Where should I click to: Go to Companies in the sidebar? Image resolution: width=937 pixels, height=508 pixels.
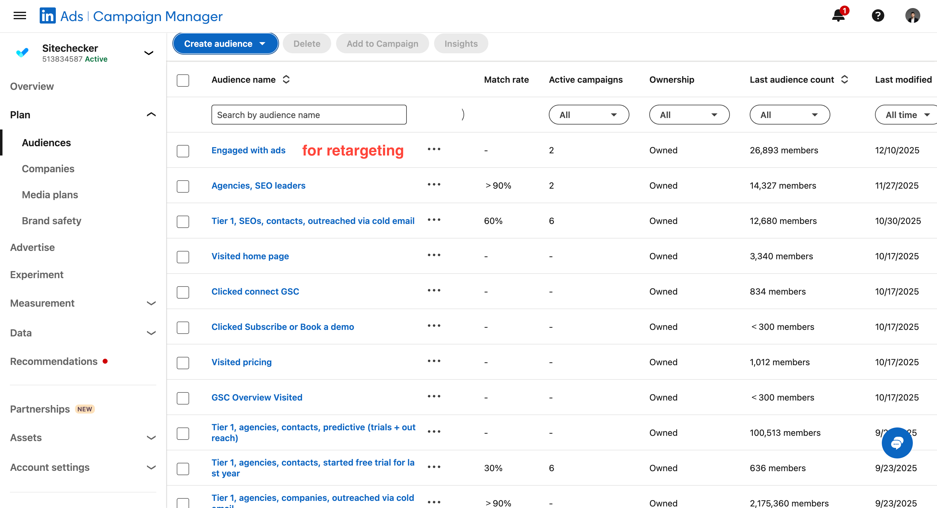tap(48, 169)
